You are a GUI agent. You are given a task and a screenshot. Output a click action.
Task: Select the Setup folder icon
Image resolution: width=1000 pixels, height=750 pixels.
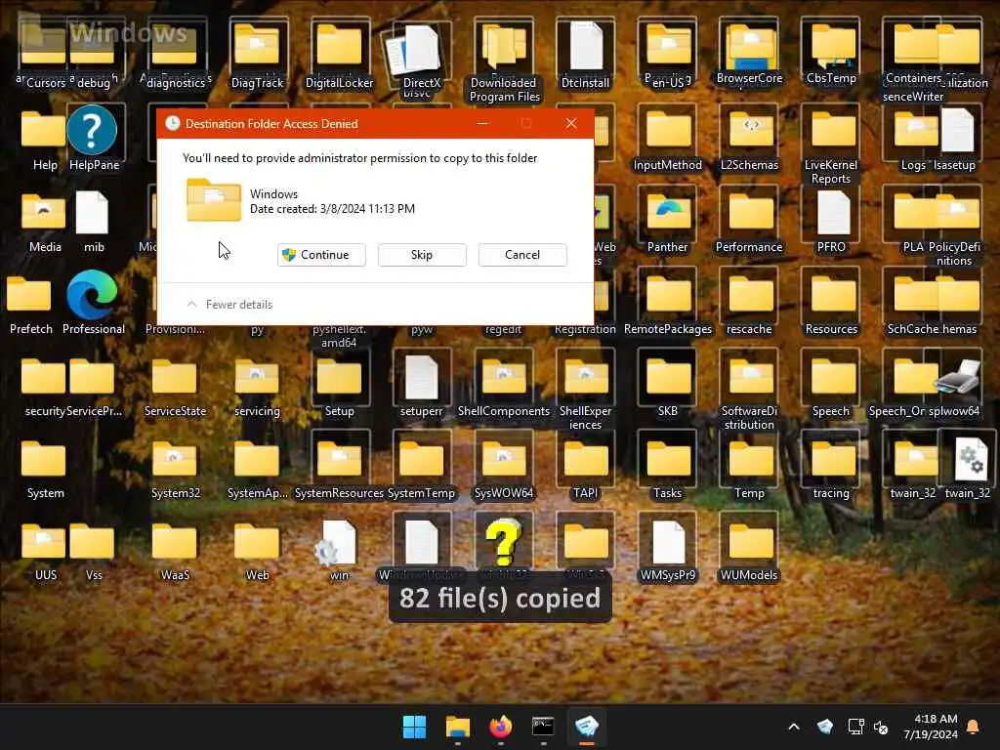pos(339,376)
